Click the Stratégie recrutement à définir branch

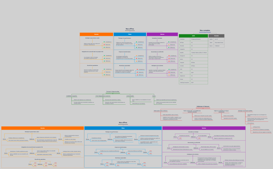tap(245, 111)
